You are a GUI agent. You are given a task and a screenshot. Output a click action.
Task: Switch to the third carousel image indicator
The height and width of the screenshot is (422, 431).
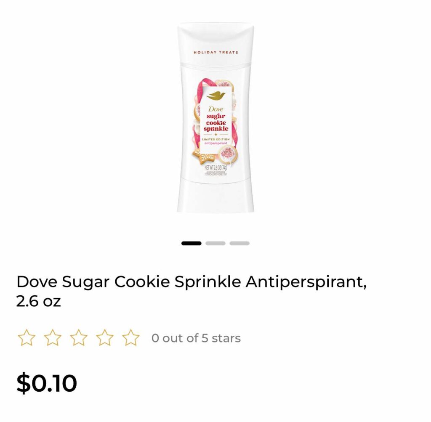pos(239,244)
